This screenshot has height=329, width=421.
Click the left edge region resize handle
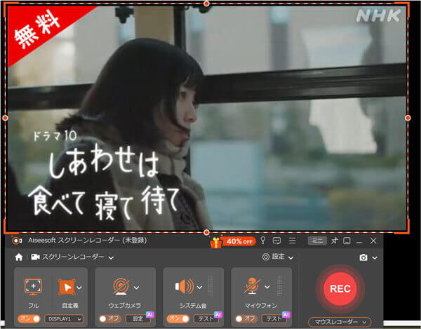pos(5,118)
